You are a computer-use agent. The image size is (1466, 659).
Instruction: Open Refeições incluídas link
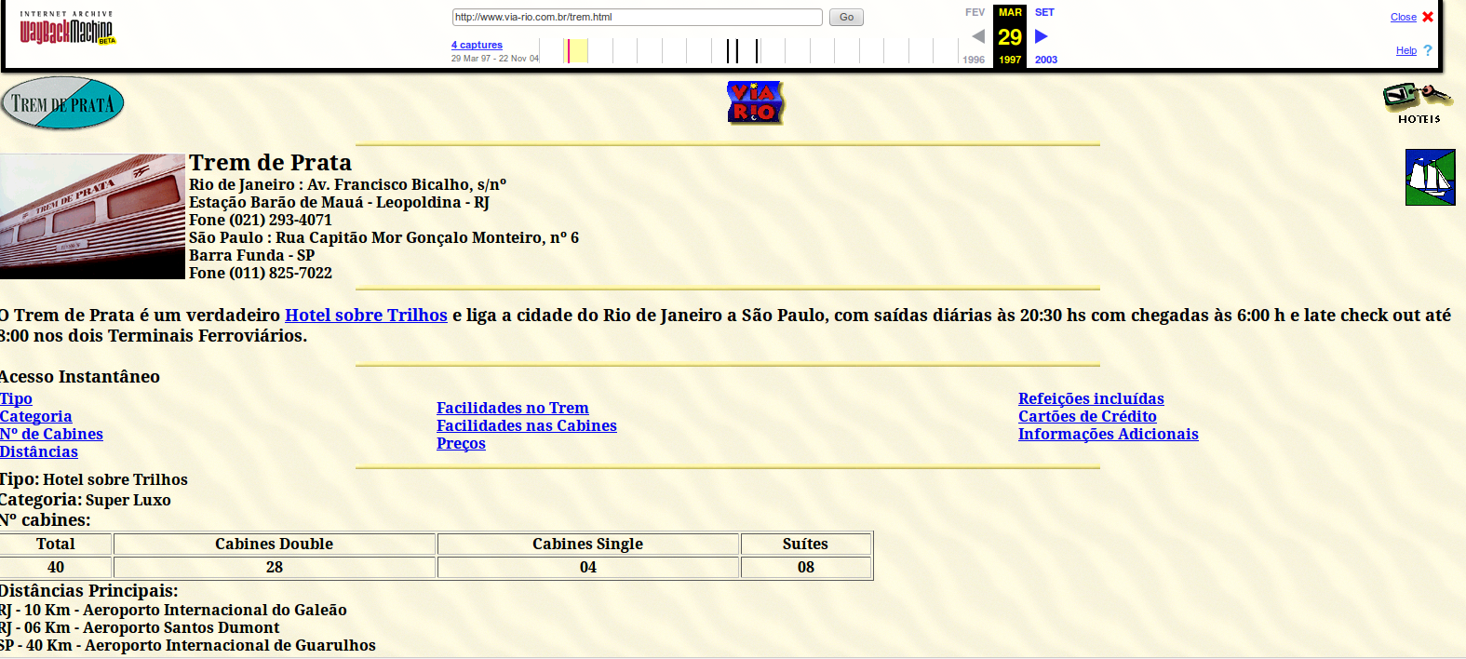(x=1091, y=398)
